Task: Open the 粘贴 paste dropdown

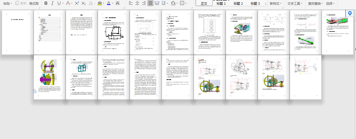Action: [8, 3]
